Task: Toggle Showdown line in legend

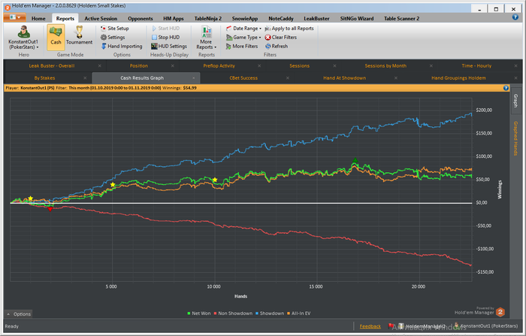Action: point(270,313)
